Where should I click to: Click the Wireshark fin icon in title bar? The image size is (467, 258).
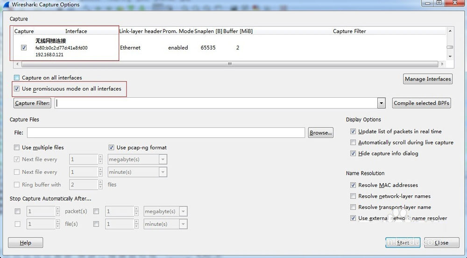point(6,5)
